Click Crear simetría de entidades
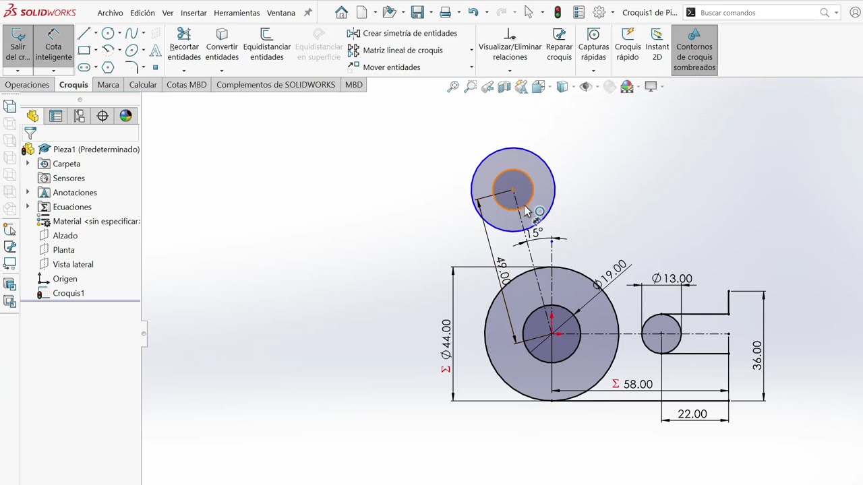Viewport: 863px width, 485px height. [403, 33]
